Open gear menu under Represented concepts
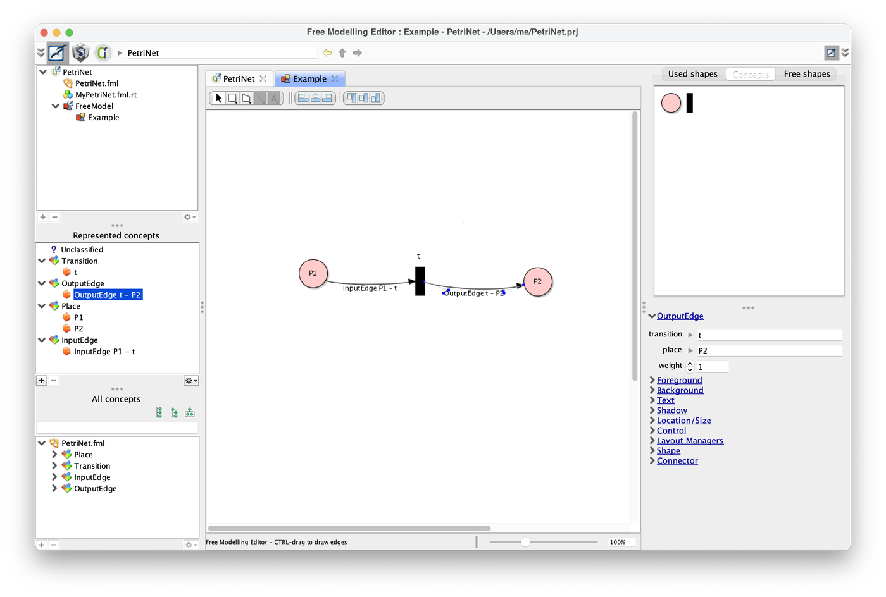886x597 pixels. (x=190, y=381)
